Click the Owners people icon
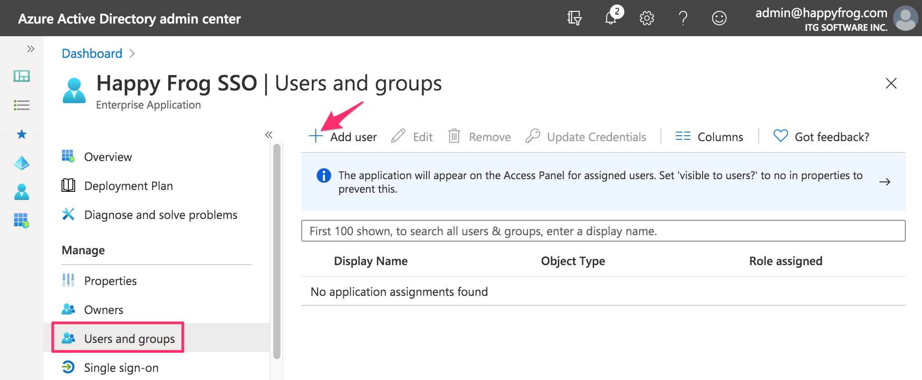This screenshot has height=380, width=922. tap(68, 309)
